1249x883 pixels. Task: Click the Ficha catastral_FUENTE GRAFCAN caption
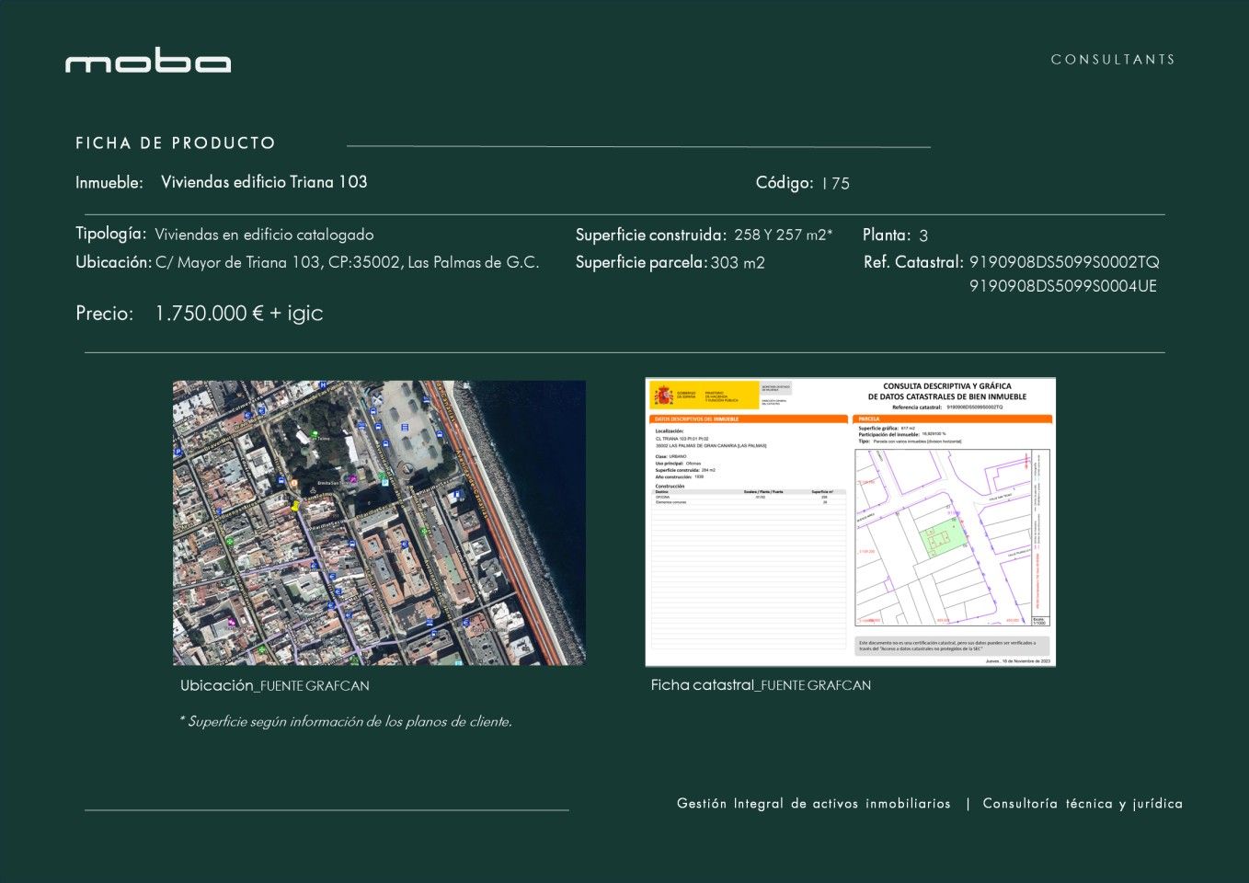tap(761, 684)
